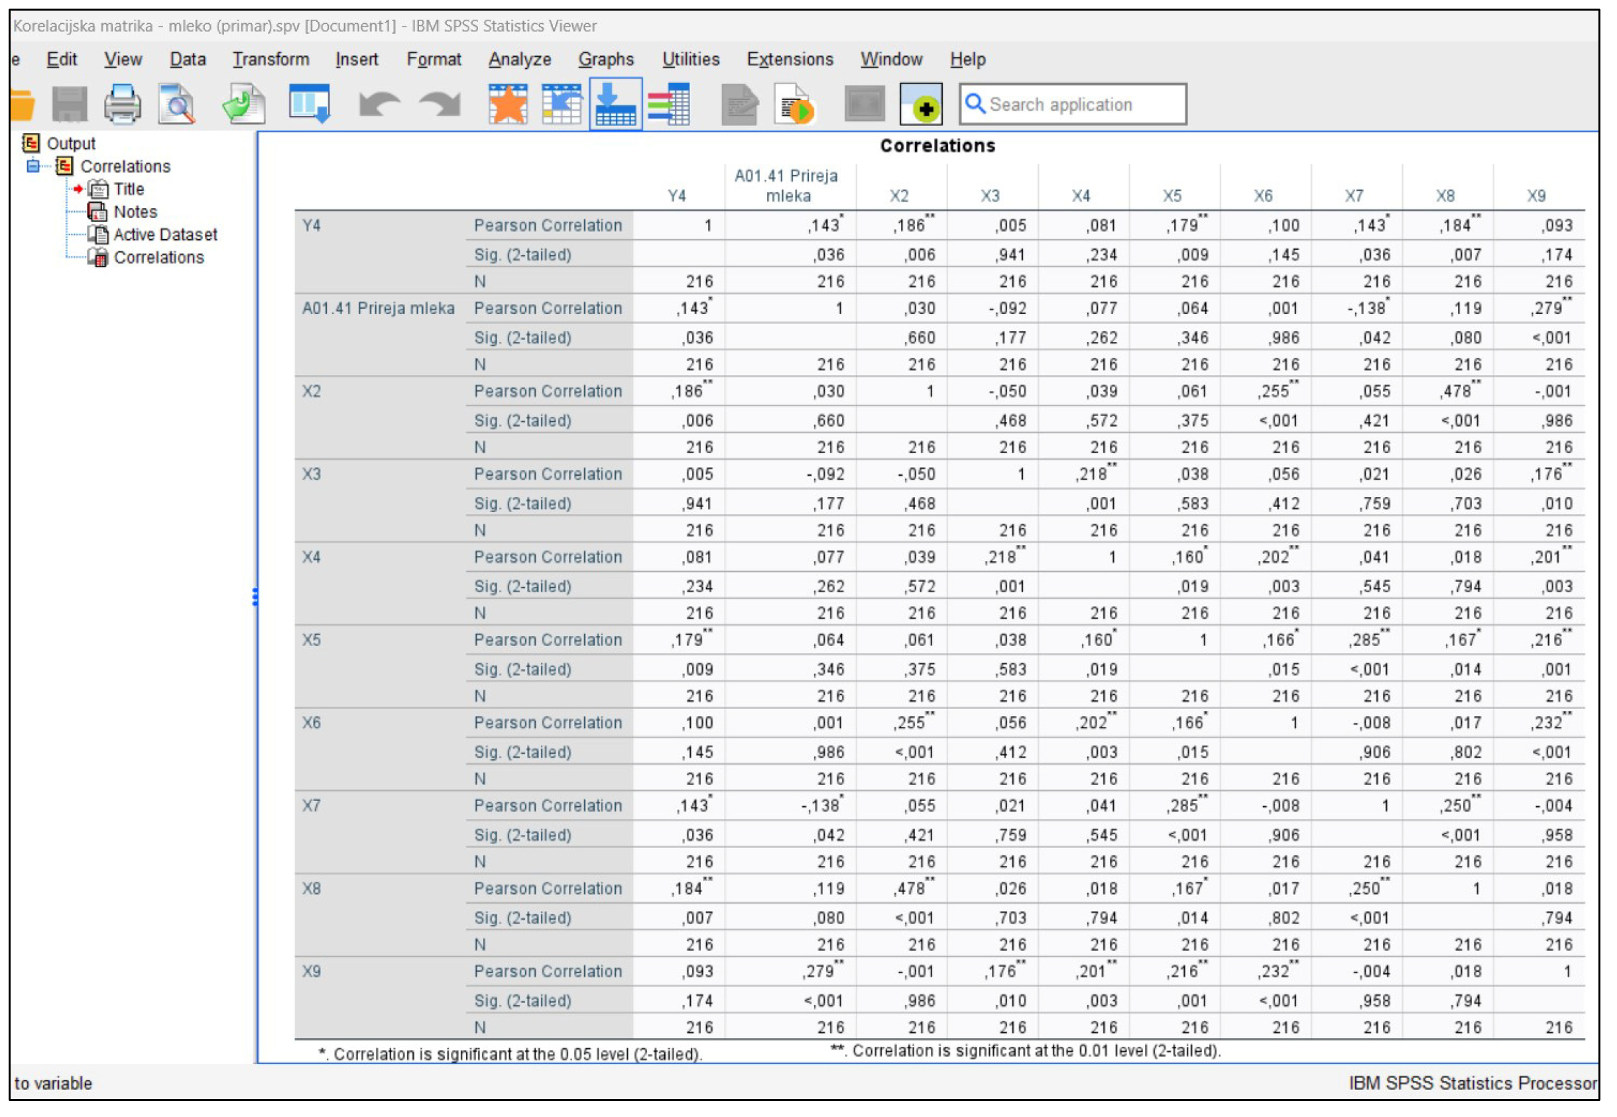The image size is (1617, 1117).
Task: Click the Print toolbar icon
Action: (x=122, y=104)
